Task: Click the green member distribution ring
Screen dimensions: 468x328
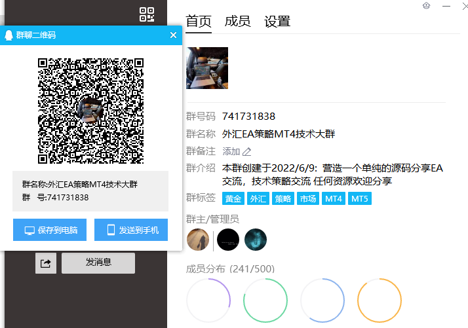Action: (x=265, y=301)
